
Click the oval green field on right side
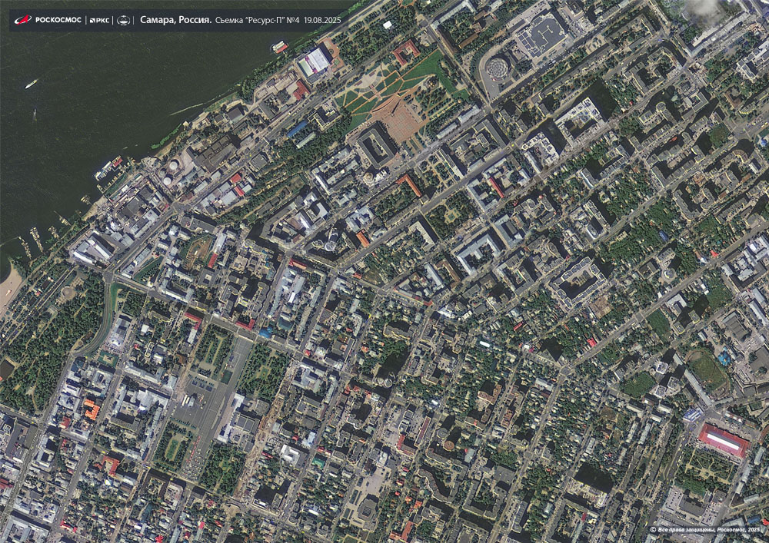pyautogui.click(x=706, y=369)
